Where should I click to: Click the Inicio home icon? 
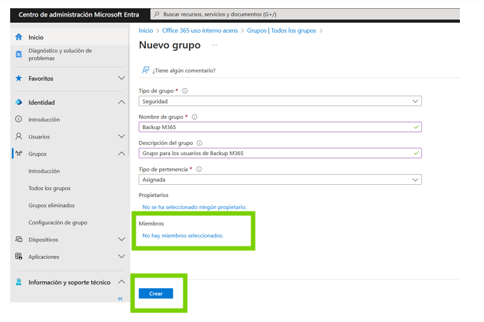[18, 37]
